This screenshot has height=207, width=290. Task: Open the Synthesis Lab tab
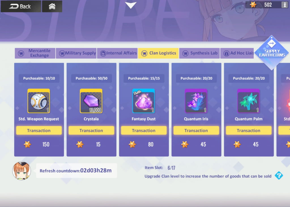coord(199,53)
